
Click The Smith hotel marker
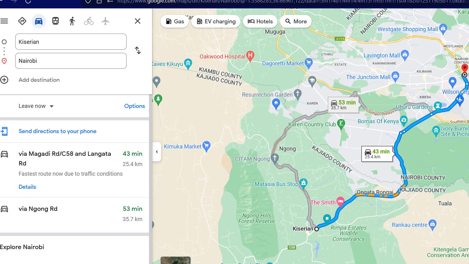pos(341,202)
